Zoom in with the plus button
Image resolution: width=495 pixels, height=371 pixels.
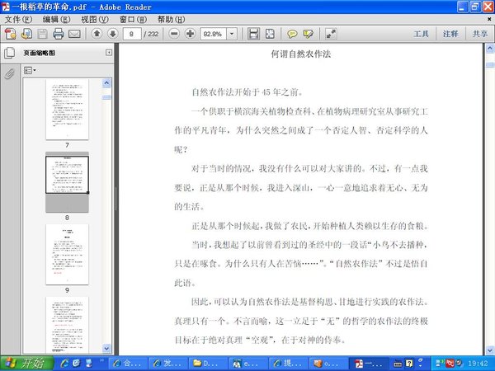click(x=190, y=34)
